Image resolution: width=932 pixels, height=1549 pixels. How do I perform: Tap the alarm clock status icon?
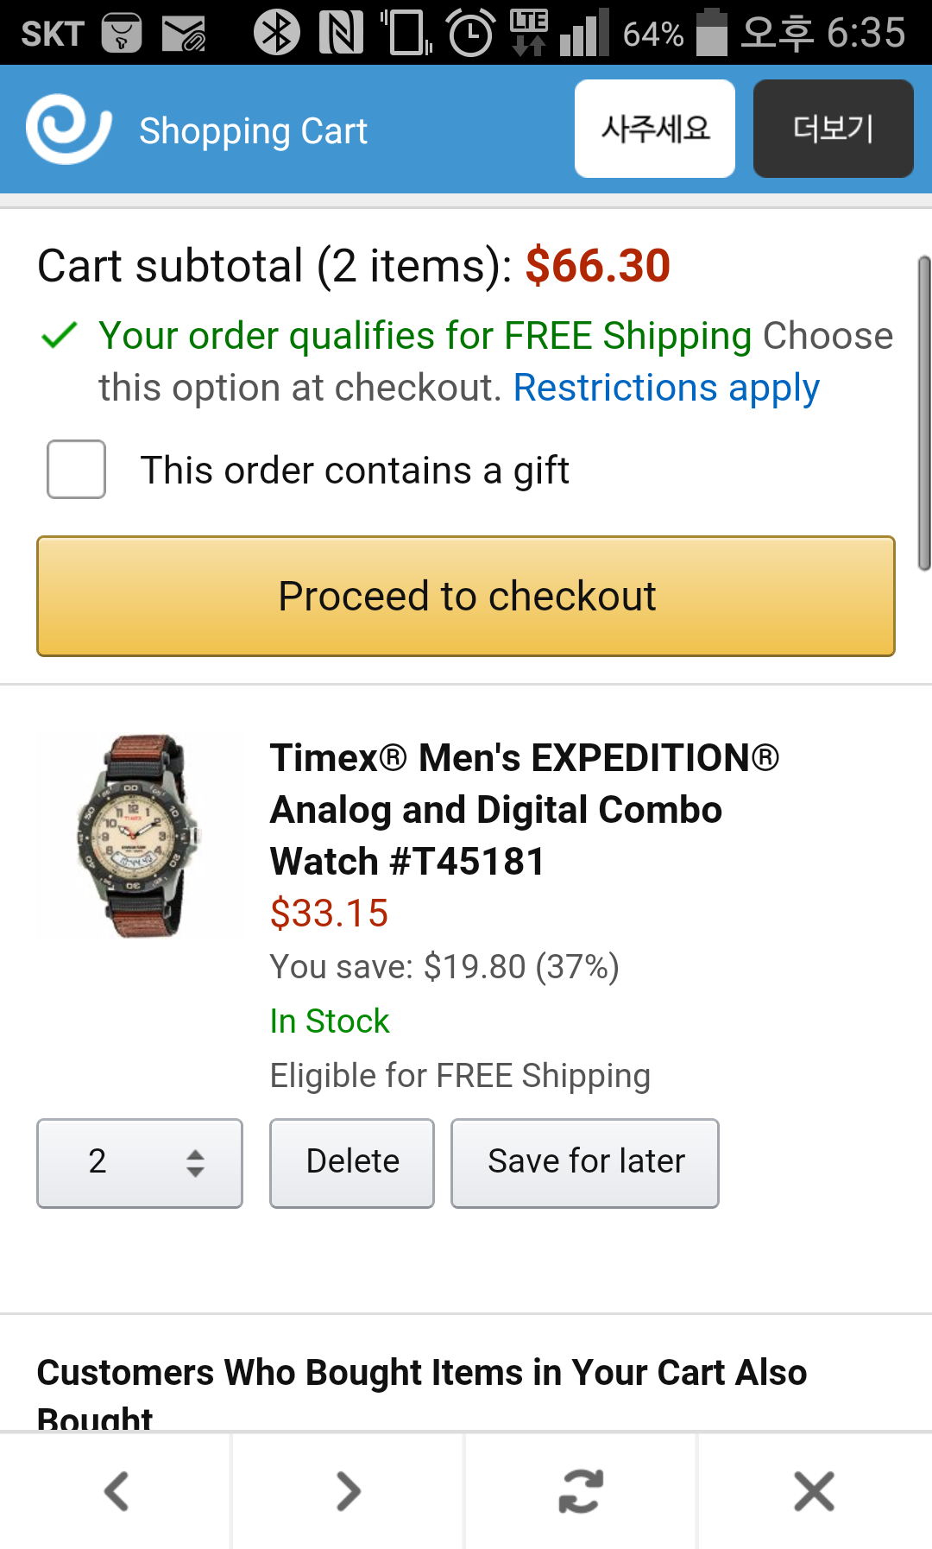[470, 33]
